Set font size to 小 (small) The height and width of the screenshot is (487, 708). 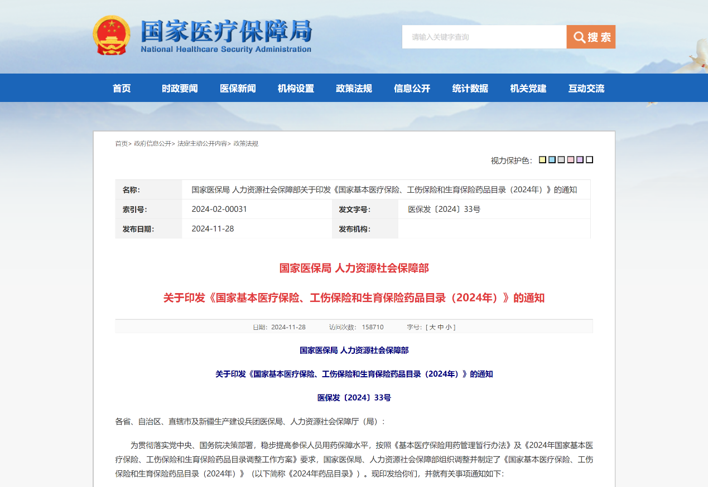(449, 327)
